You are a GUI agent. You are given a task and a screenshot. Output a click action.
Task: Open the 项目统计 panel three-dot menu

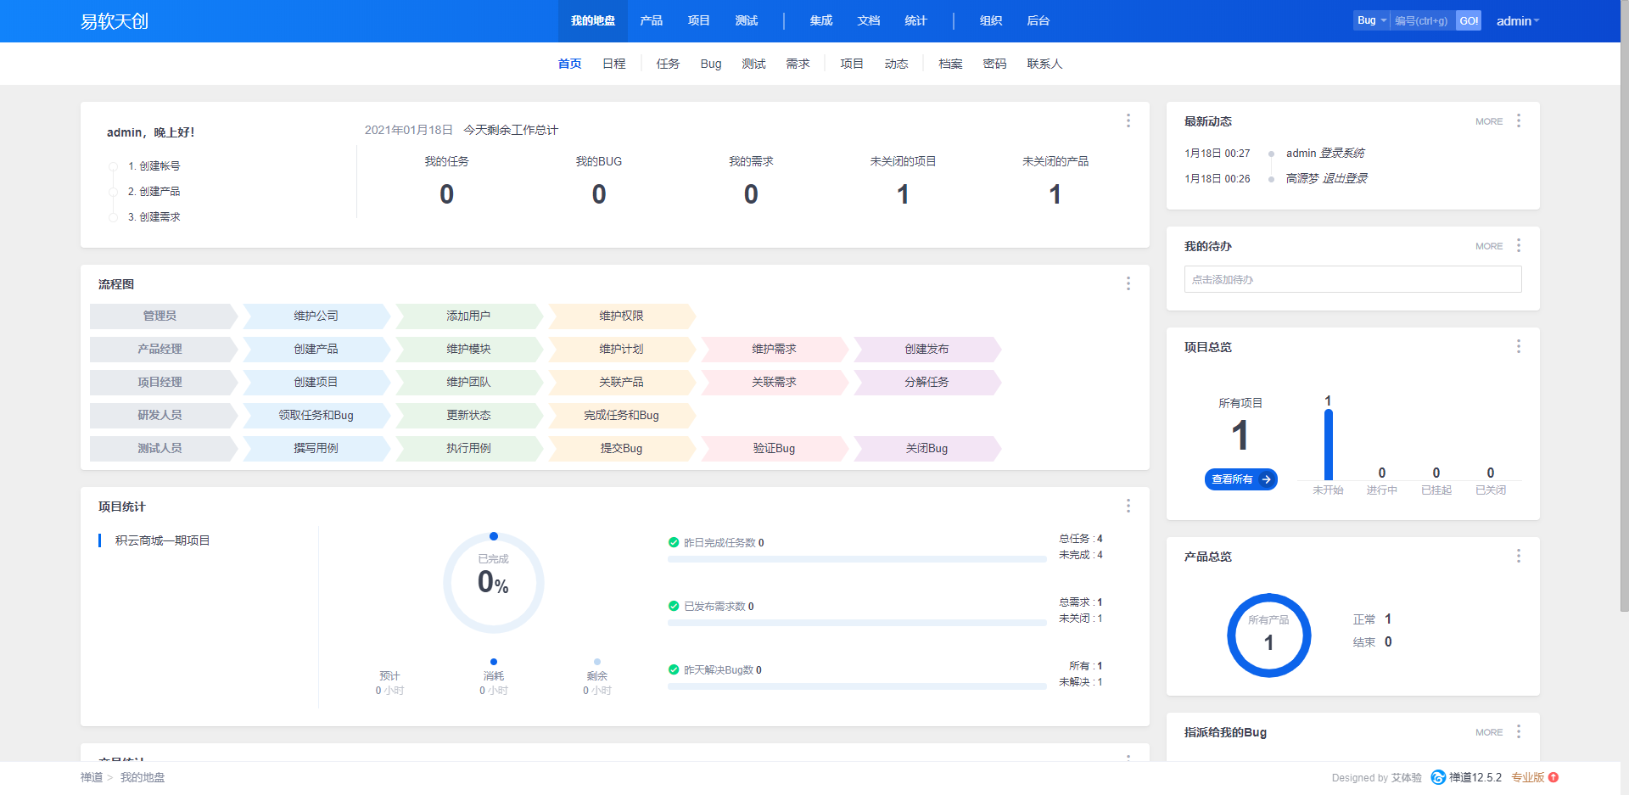click(1128, 506)
